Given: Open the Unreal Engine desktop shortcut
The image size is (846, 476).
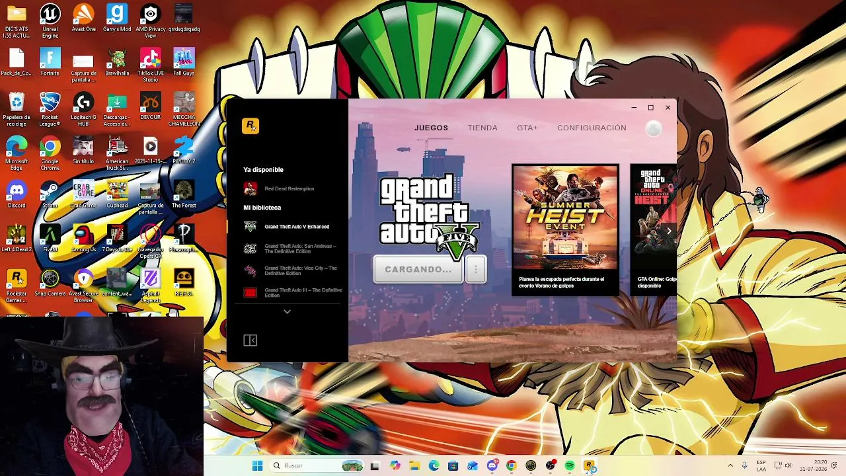Looking at the screenshot, I should (x=50, y=21).
